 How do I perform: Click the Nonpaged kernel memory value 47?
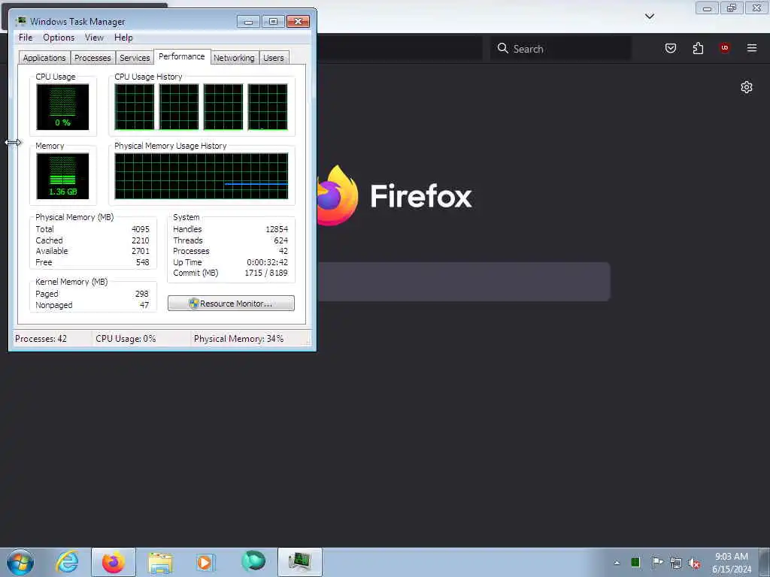tap(144, 305)
